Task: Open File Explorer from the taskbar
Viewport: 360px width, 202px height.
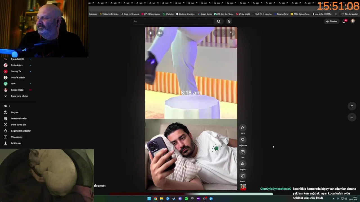Action: 161,199
